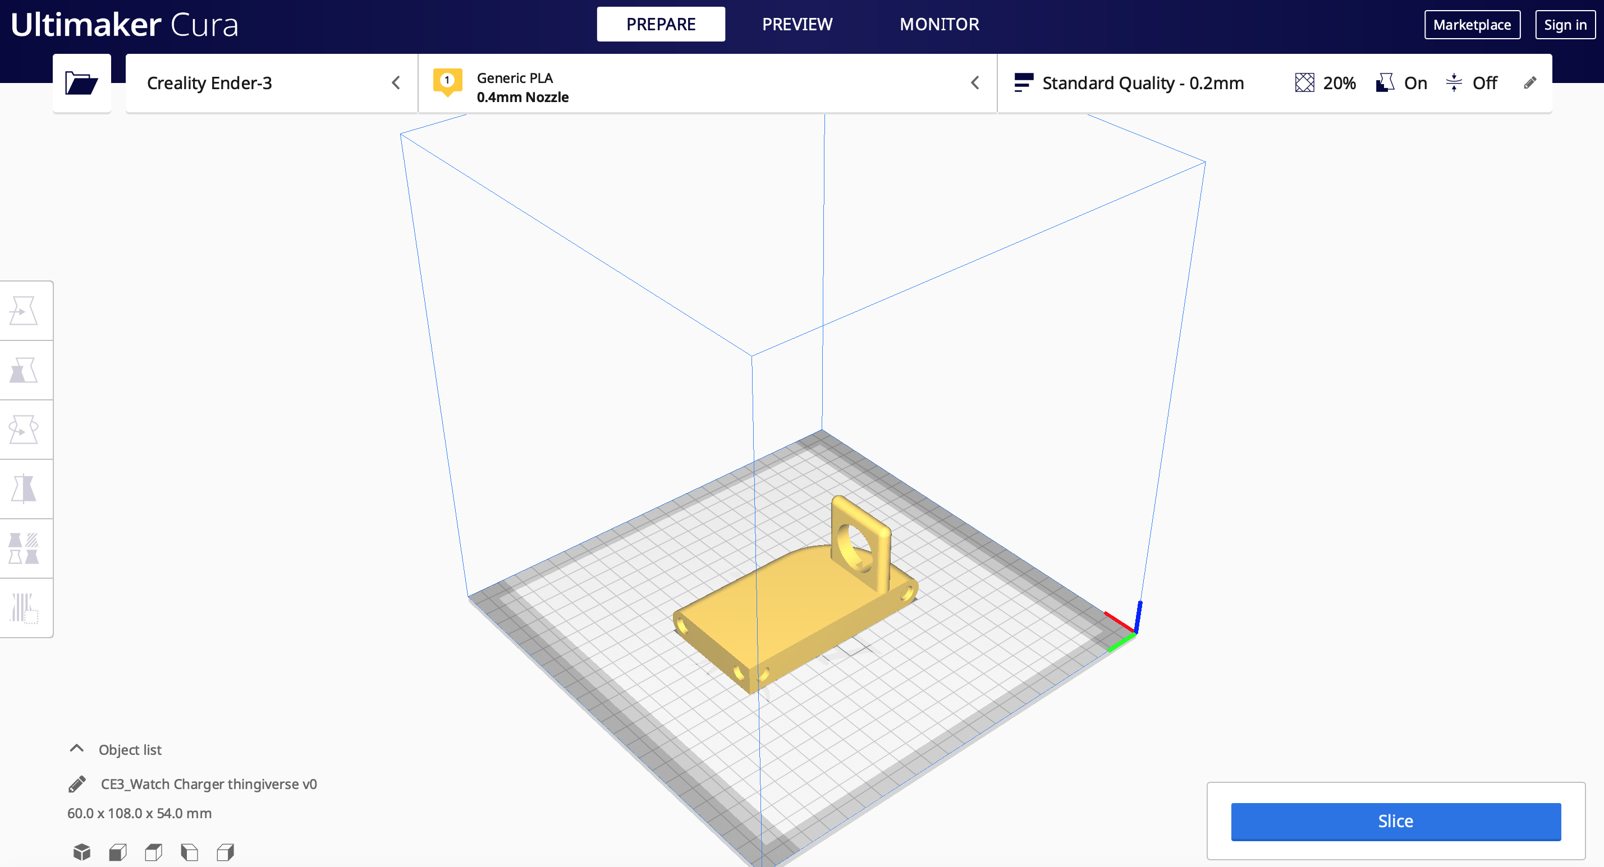Expand the Generic PLA material dropdown
The image size is (1604, 867).
click(707, 86)
